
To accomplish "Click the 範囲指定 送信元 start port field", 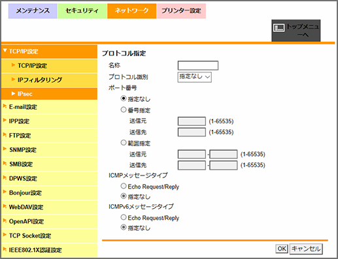I will pyautogui.click(x=192, y=154).
